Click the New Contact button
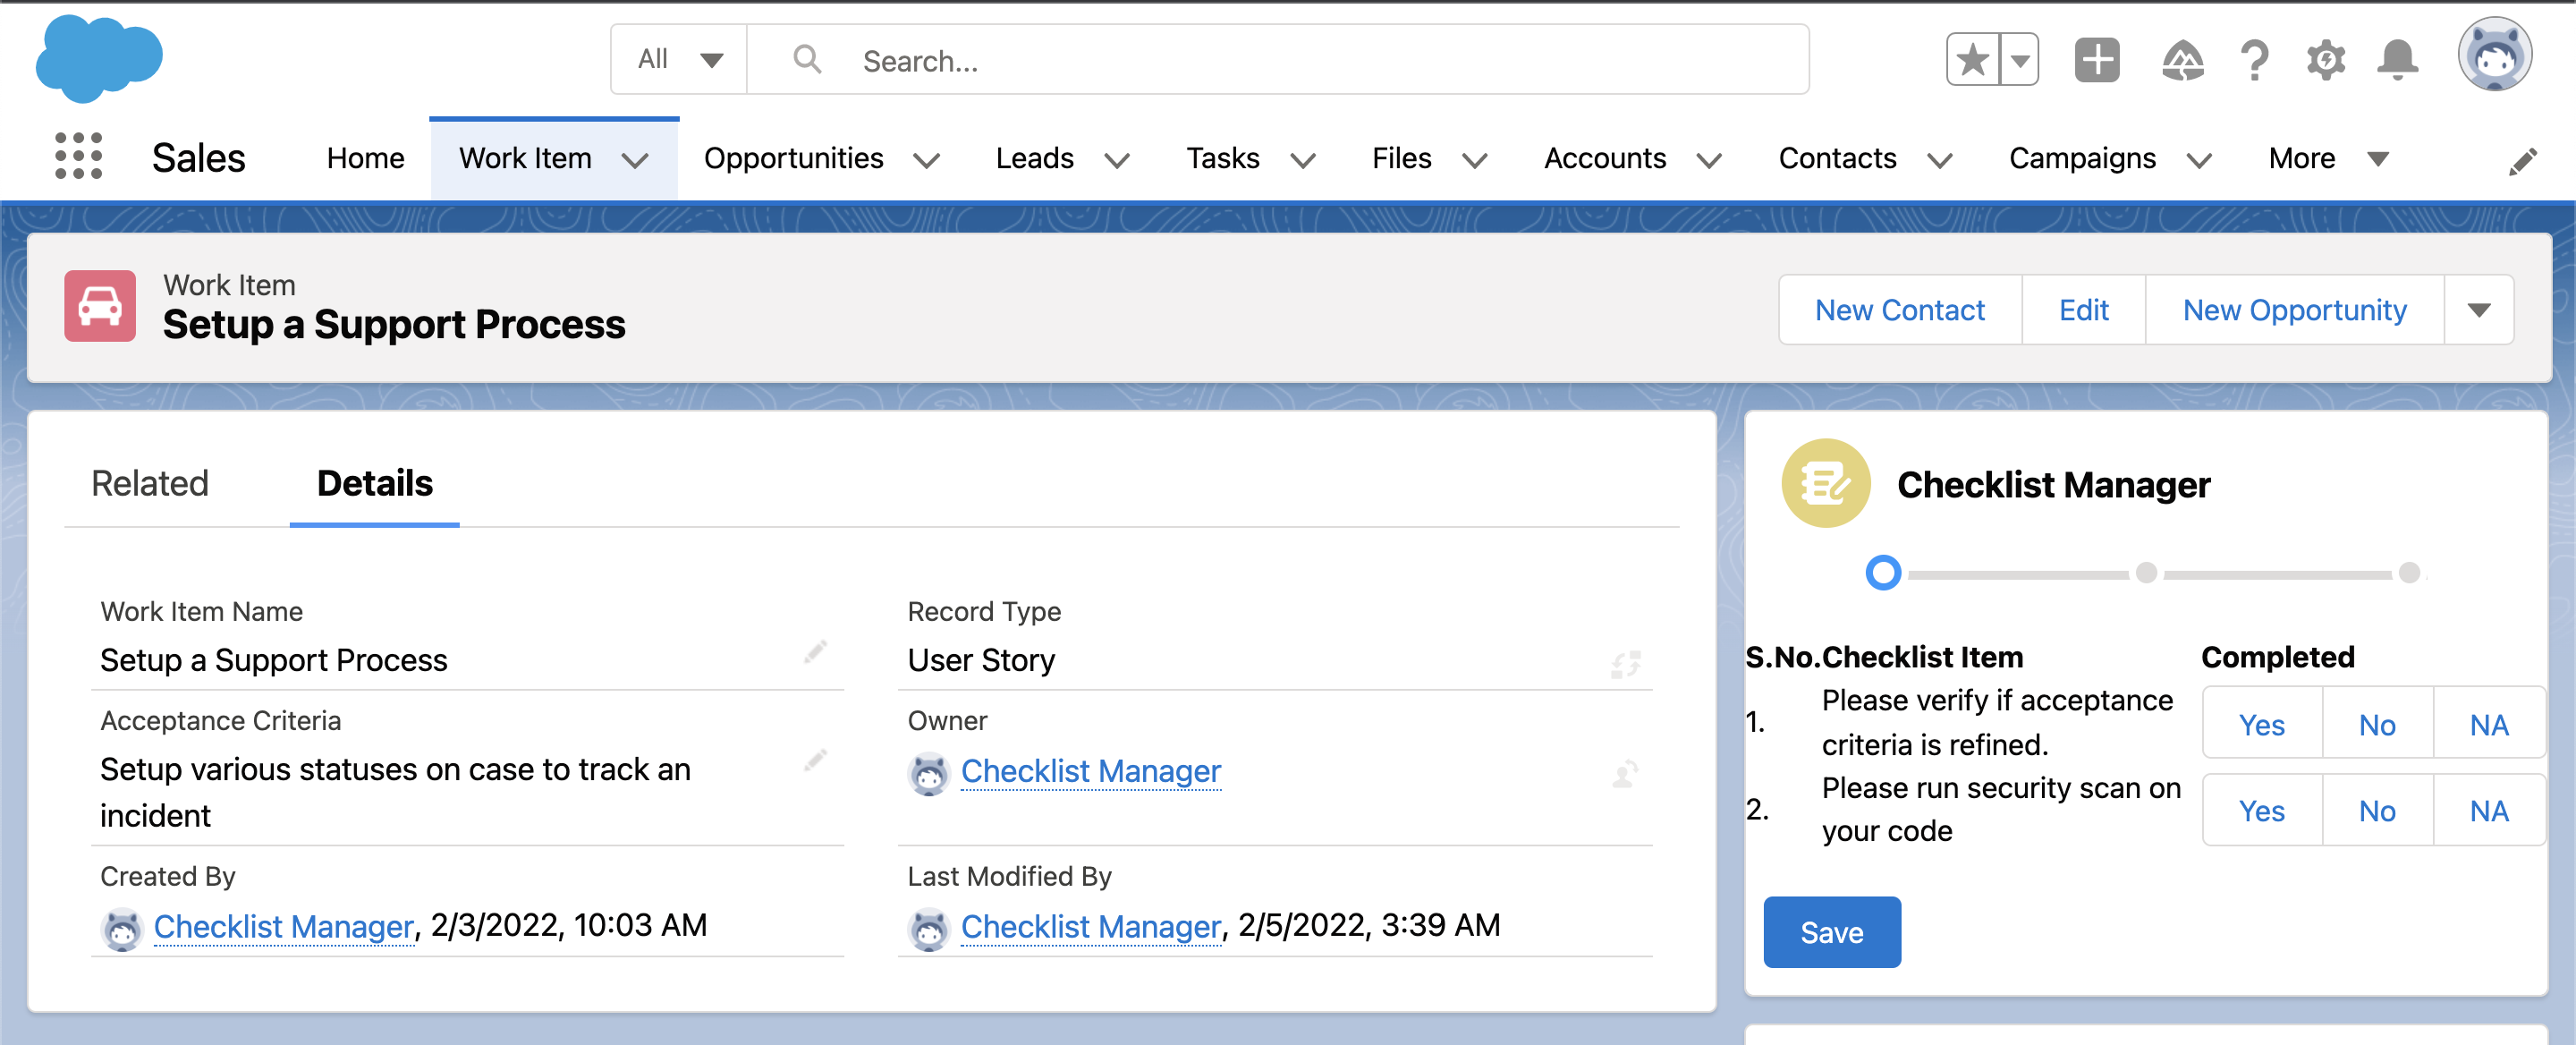 click(x=1899, y=309)
